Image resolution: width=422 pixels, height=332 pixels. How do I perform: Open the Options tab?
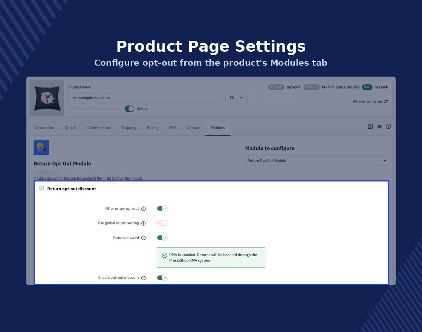point(193,128)
